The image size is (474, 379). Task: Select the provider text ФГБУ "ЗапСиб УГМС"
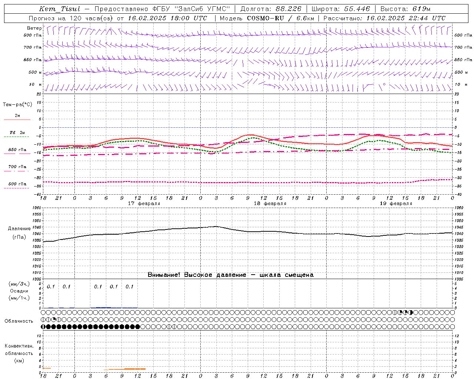[x=191, y=9]
